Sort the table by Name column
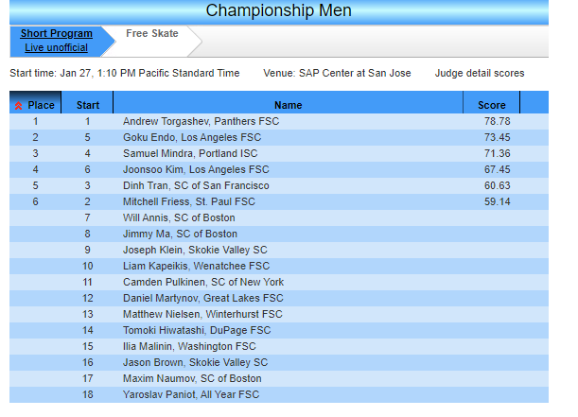This screenshot has width=578, height=417. [x=288, y=105]
